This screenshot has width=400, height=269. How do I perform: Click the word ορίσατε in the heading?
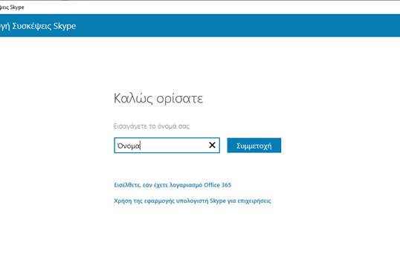click(180, 99)
